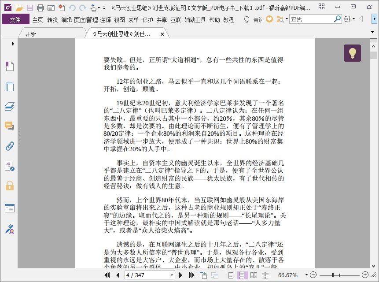This screenshot has width=379, height=282.
Task: Click the ribbon scroll-right arrow button
Action: (375, 19)
